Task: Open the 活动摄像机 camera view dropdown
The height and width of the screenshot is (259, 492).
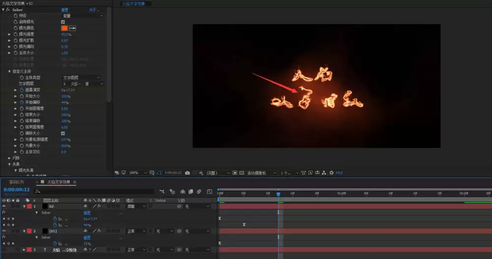Action: (262, 173)
